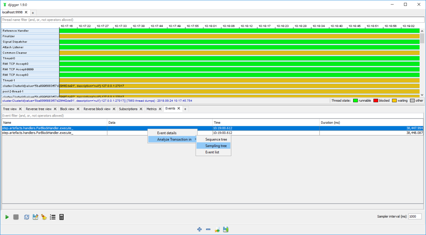Add a new analysis tab after Events

coord(185,109)
